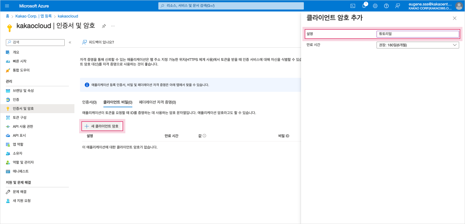Open 토큰 구성 menu item
The height and width of the screenshot is (224, 465).
tap(37, 118)
